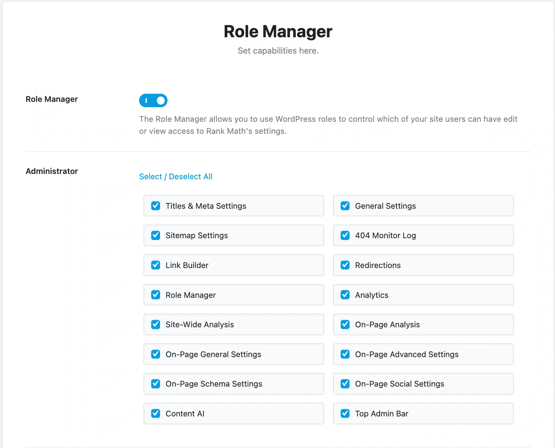Image resolution: width=555 pixels, height=448 pixels.
Task: Toggle the Site-Wide Analysis checkbox
Action: pyautogui.click(x=156, y=324)
